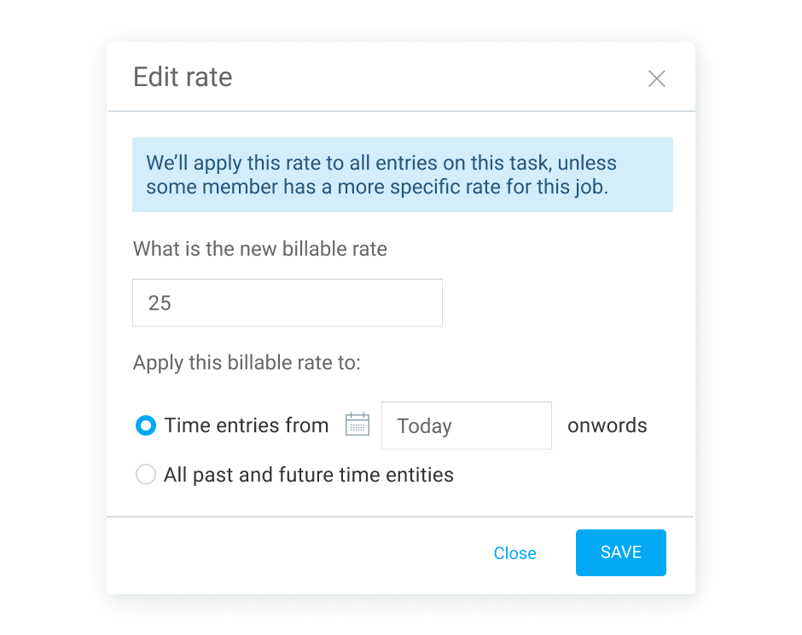Select the 'Time entries from' radio button
This screenshot has width=802, height=635.
point(146,425)
